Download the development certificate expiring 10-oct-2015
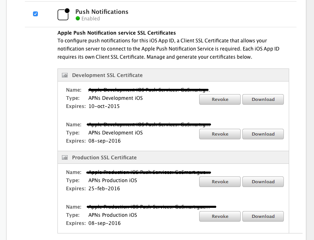The width and height of the screenshot is (314, 240). click(263, 99)
